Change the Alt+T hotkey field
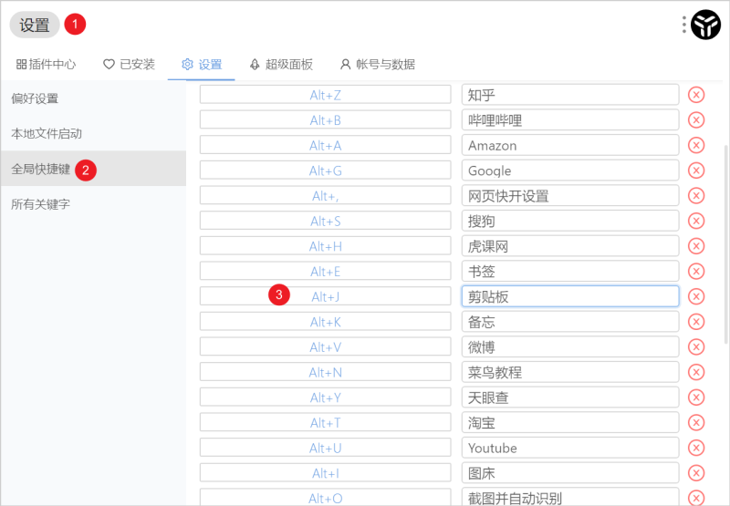Screen dimensions: 730x506 (326, 422)
